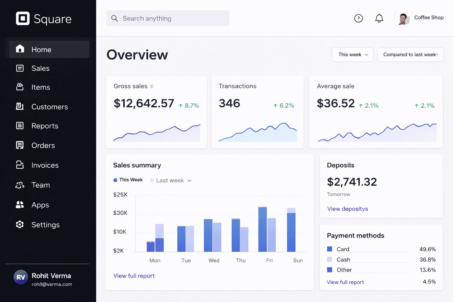The height and width of the screenshot is (302, 453).
Task: Open the View deposits link
Action: pos(347,209)
